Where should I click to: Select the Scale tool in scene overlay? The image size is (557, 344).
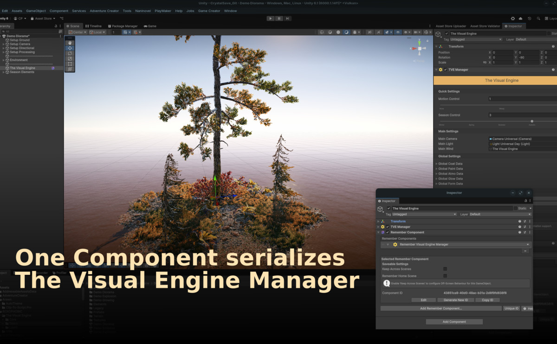coord(70,58)
